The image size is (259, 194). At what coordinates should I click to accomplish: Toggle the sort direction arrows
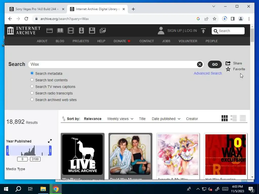pyautogui.click(x=63, y=119)
